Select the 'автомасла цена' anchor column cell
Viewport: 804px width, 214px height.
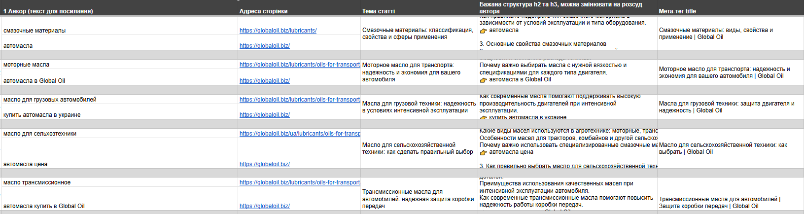(120, 153)
